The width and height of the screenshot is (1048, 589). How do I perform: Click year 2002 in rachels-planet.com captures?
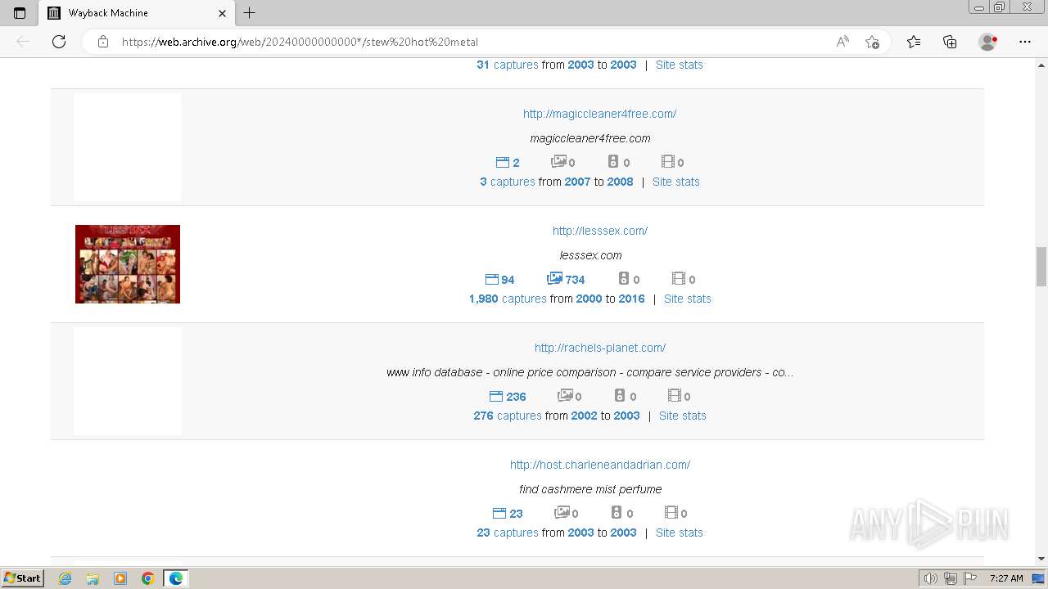[585, 416]
